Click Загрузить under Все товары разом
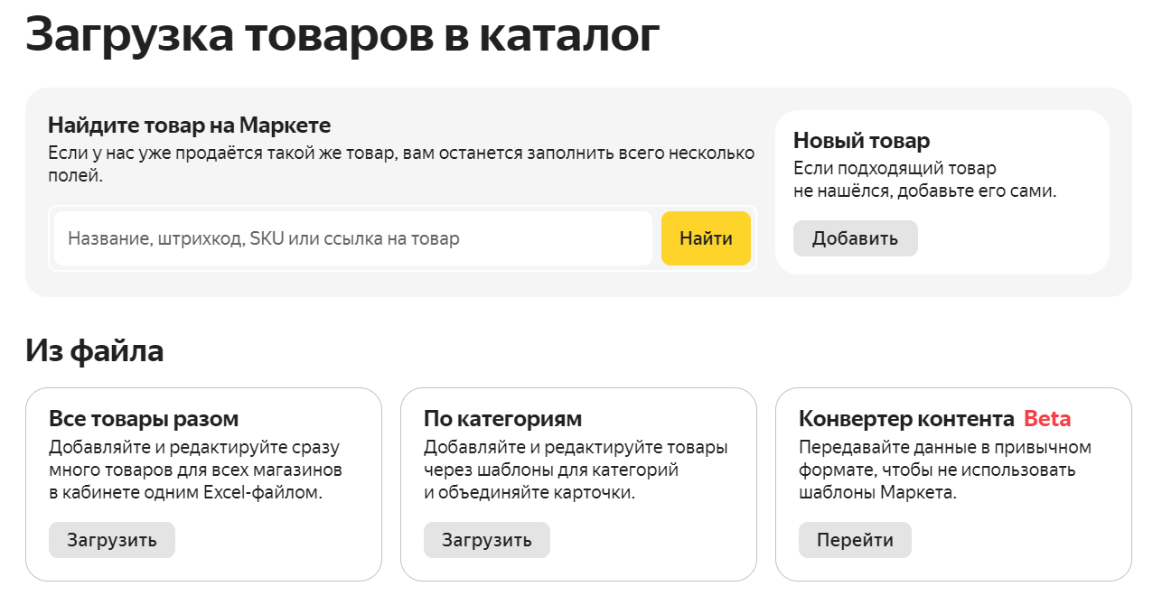 [111, 540]
